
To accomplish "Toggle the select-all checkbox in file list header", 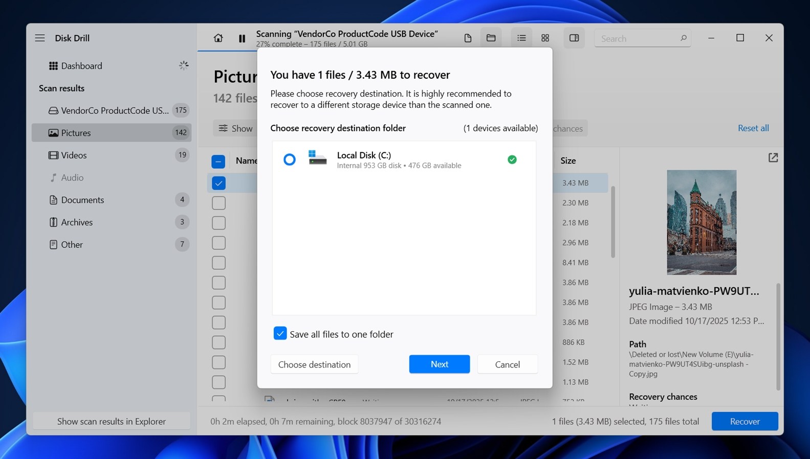I will [218, 162].
